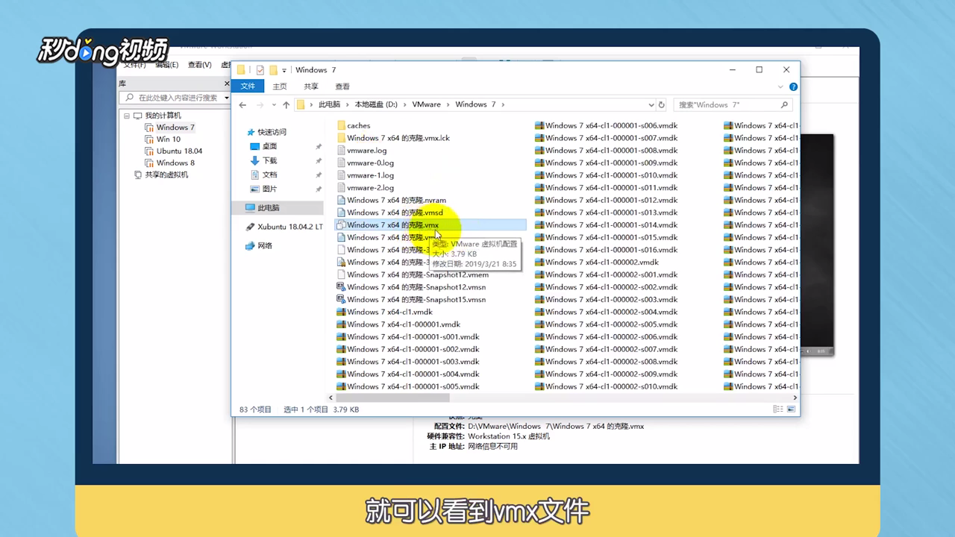Select the .nvram file
This screenshot has height=537, width=955.
tap(396, 200)
